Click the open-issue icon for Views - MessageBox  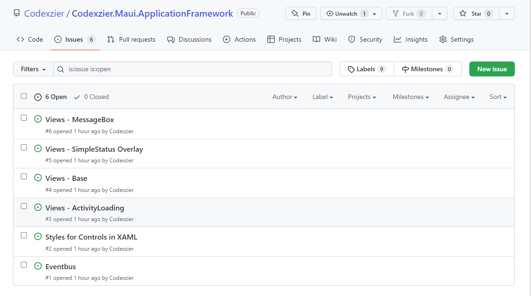(x=38, y=119)
